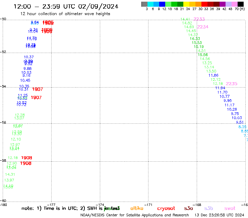Click the longitude axis label -177

[51, 205]
